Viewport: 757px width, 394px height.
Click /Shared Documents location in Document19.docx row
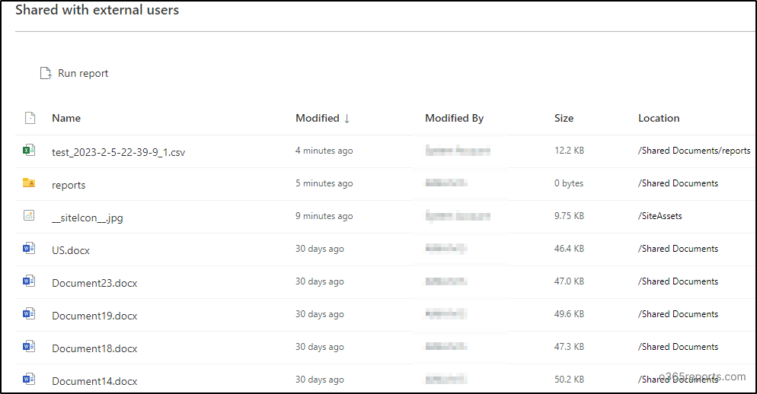pyautogui.click(x=678, y=314)
